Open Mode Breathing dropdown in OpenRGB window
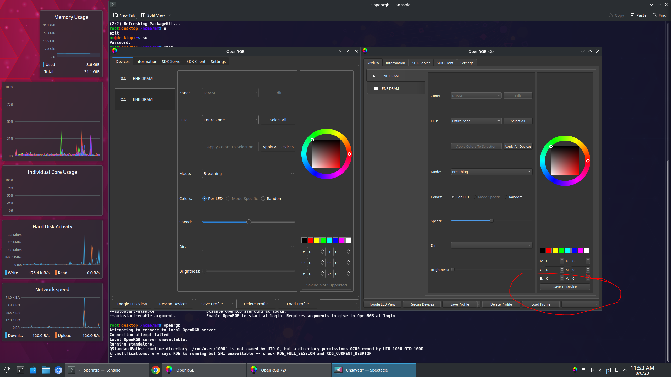This screenshot has width=671, height=377. [248, 173]
